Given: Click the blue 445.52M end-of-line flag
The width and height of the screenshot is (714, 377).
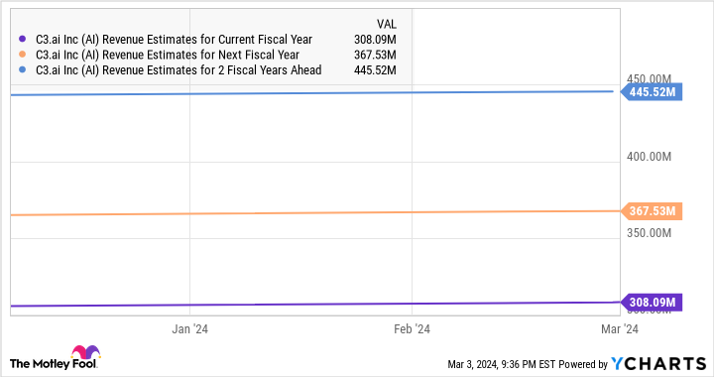Looking at the screenshot, I should [x=652, y=92].
